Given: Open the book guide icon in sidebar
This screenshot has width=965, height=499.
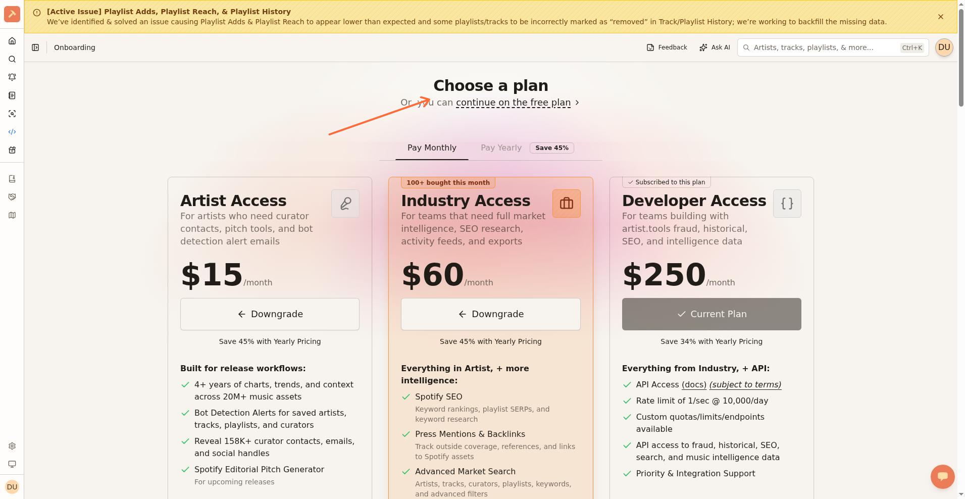Looking at the screenshot, I should pos(12,179).
